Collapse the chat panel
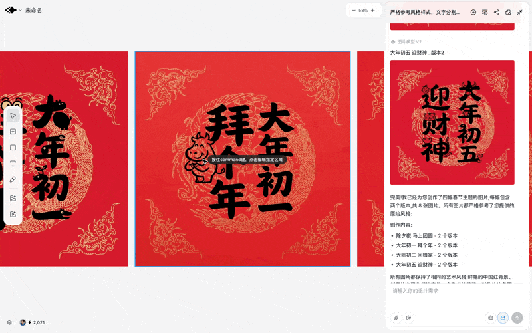The width and height of the screenshot is (532, 333). point(519,12)
